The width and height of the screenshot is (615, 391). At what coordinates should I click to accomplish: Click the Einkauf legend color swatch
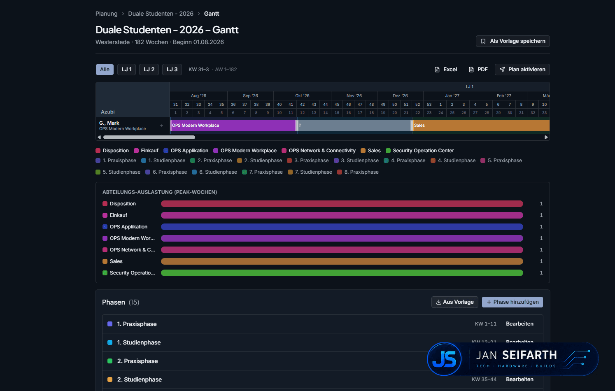click(136, 151)
